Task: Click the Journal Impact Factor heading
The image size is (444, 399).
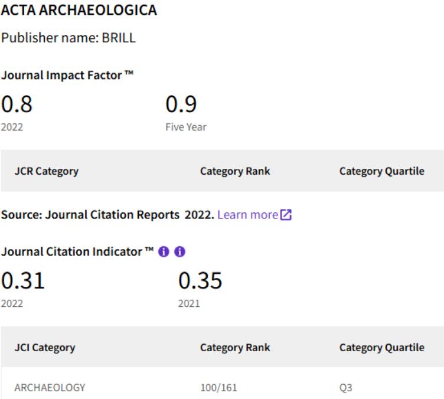Action: tap(67, 76)
